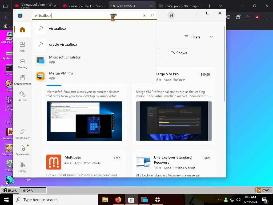Open the Entertainment section in sidebar

point(22,80)
